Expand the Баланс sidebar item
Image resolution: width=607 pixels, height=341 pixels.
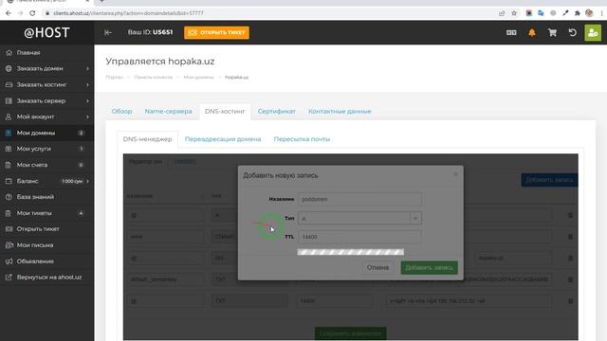click(46, 181)
